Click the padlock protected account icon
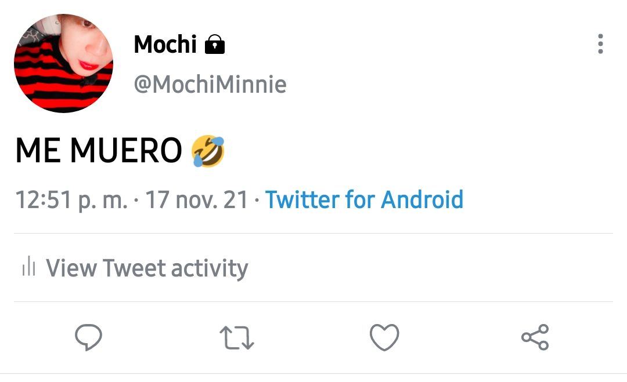Image resolution: width=627 pixels, height=382 pixels. click(x=215, y=44)
